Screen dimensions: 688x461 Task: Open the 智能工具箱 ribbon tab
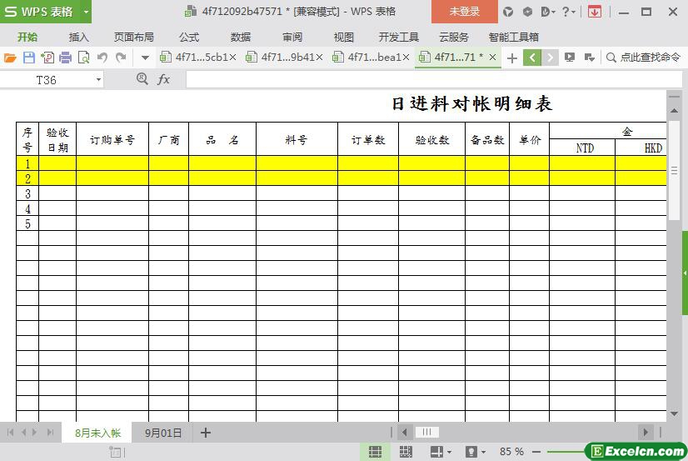point(514,38)
